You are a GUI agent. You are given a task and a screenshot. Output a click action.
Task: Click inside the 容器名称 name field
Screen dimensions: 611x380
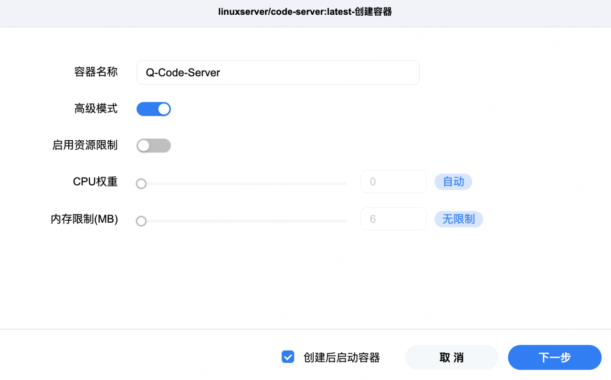278,72
